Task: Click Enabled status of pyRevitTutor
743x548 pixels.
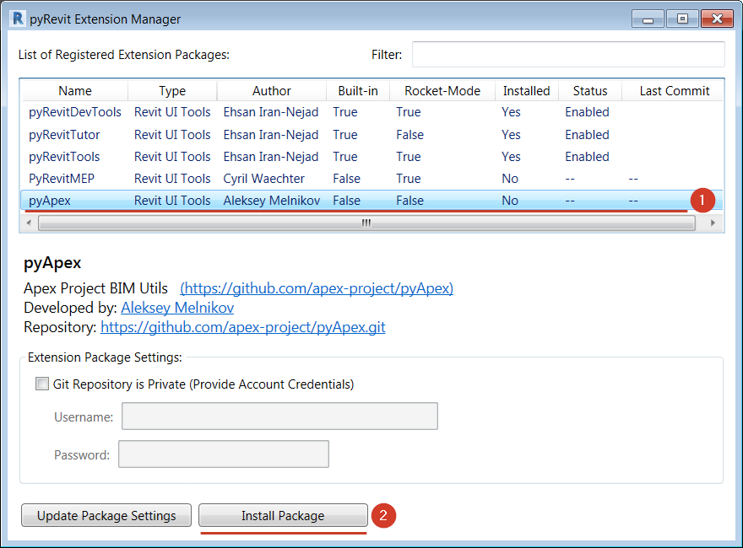Action: point(587,135)
